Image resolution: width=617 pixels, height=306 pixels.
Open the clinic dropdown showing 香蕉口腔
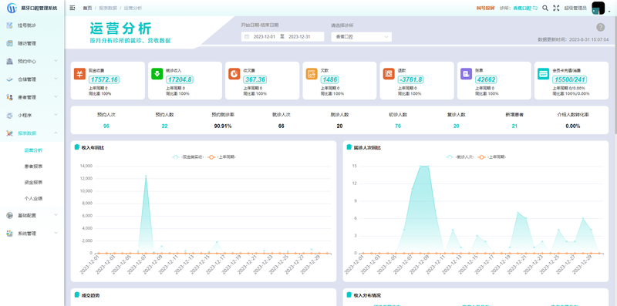(x=361, y=37)
